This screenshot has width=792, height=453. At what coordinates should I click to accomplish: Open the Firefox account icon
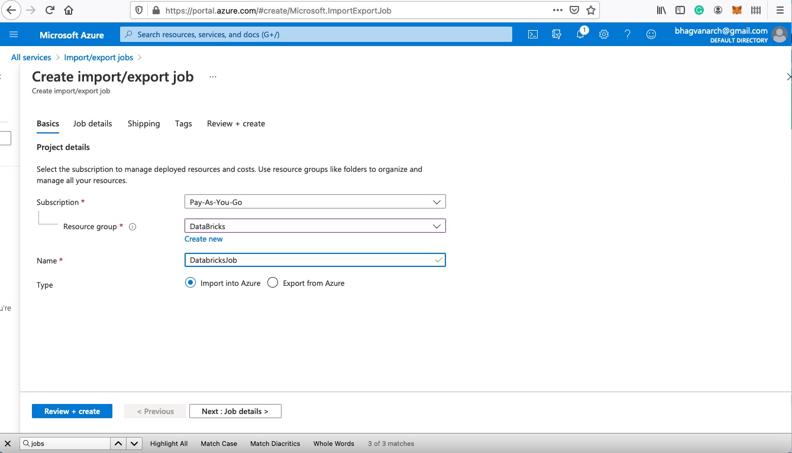click(718, 10)
